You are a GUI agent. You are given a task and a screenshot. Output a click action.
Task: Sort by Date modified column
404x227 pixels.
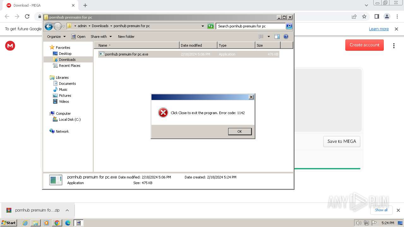[x=198, y=45]
